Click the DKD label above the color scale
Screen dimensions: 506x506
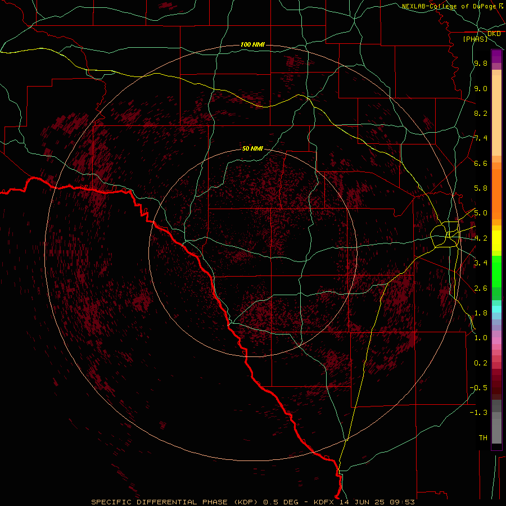click(x=494, y=34)
